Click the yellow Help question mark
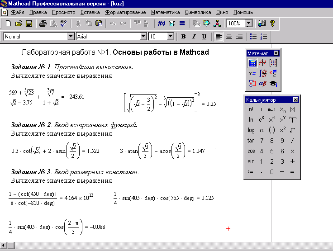Screen dimensions: 333x251 (x=272, y=24)
